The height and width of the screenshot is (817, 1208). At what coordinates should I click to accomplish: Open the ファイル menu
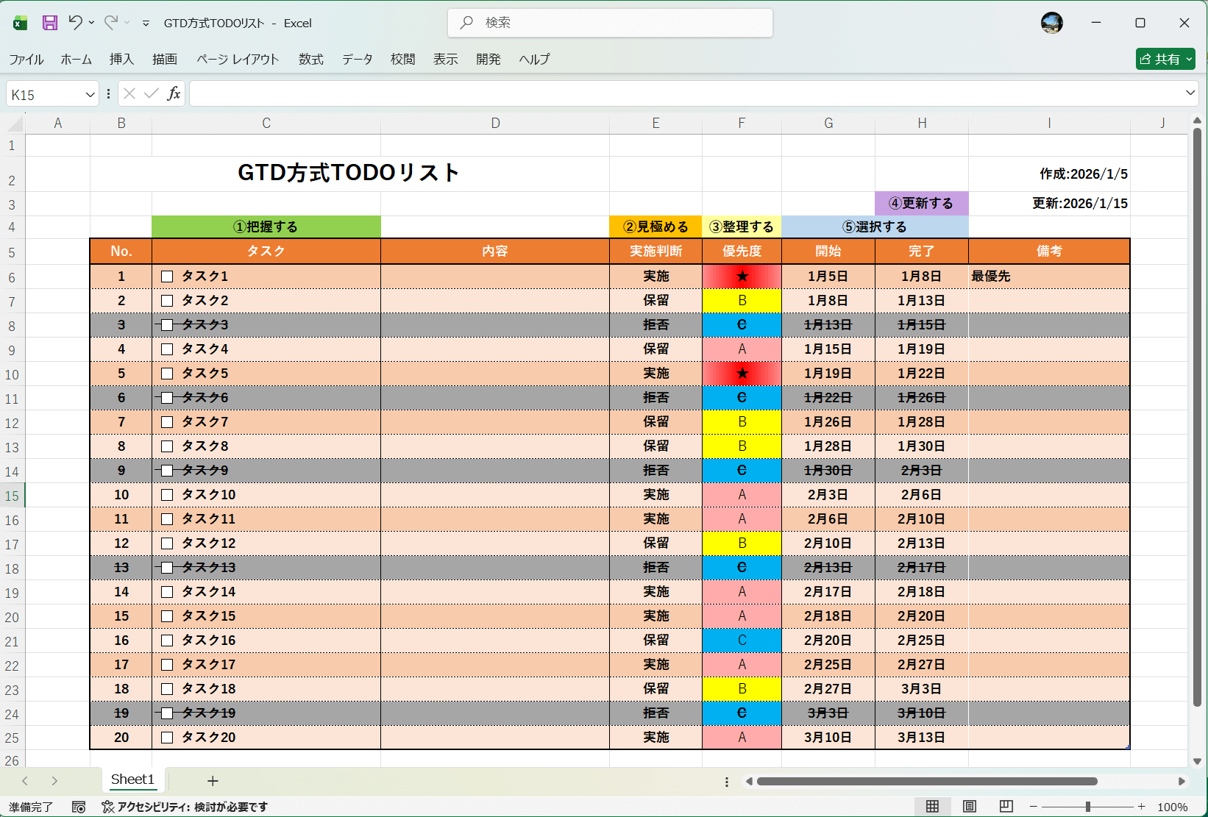[x=26, y=60]
